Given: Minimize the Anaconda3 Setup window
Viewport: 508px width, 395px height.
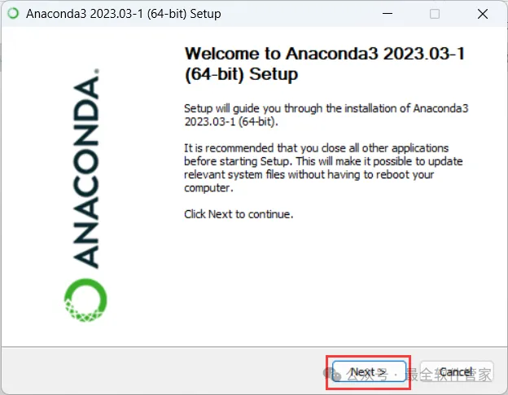Looking at the screenshot, I should tap(388, 14).
